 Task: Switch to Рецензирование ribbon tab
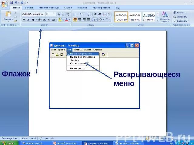pos(101,8)
